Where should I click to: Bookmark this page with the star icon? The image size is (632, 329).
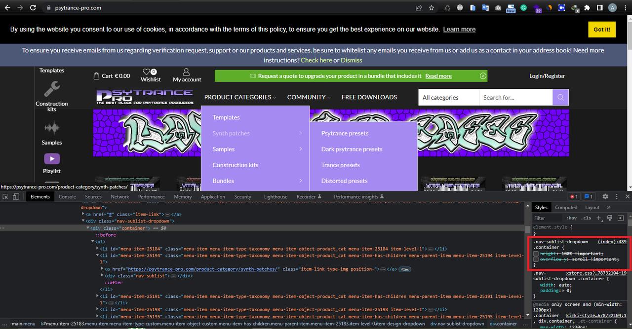(x=432, y=8)
